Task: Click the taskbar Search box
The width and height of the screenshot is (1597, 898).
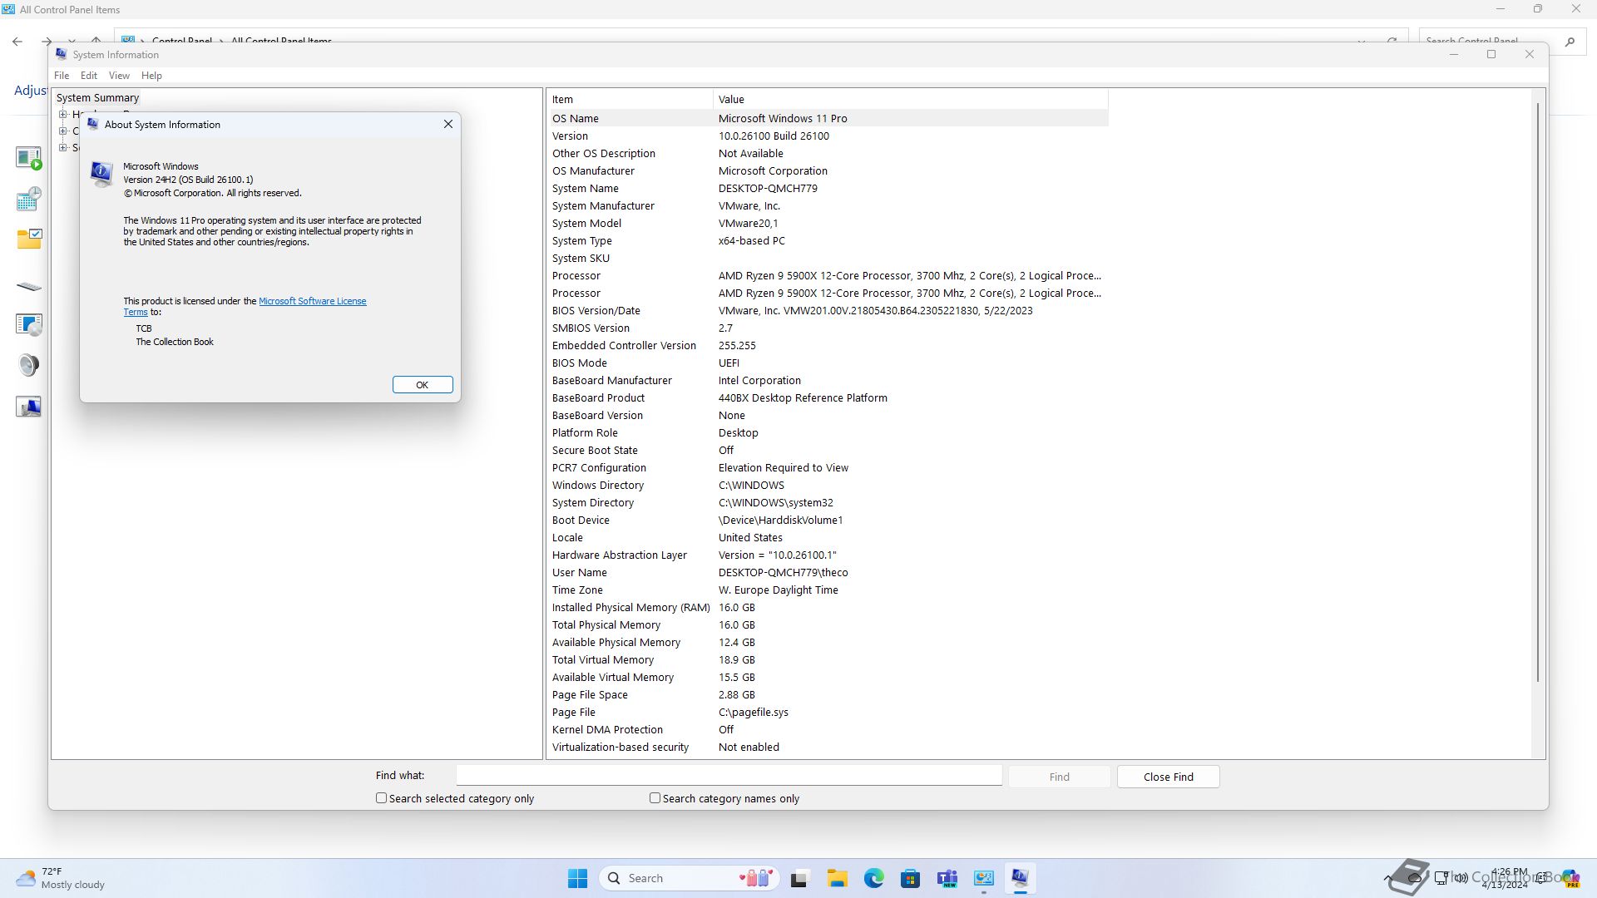Action: (689, 878)
